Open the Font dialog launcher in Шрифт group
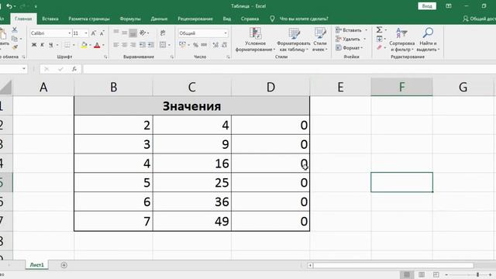The image size is (496, 279). point(105,57)
